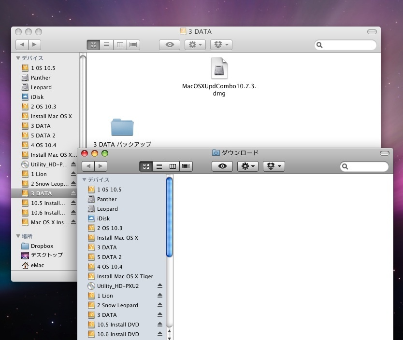Eject 2 Snow Leop… in 3 DATA sidebar

73,184
